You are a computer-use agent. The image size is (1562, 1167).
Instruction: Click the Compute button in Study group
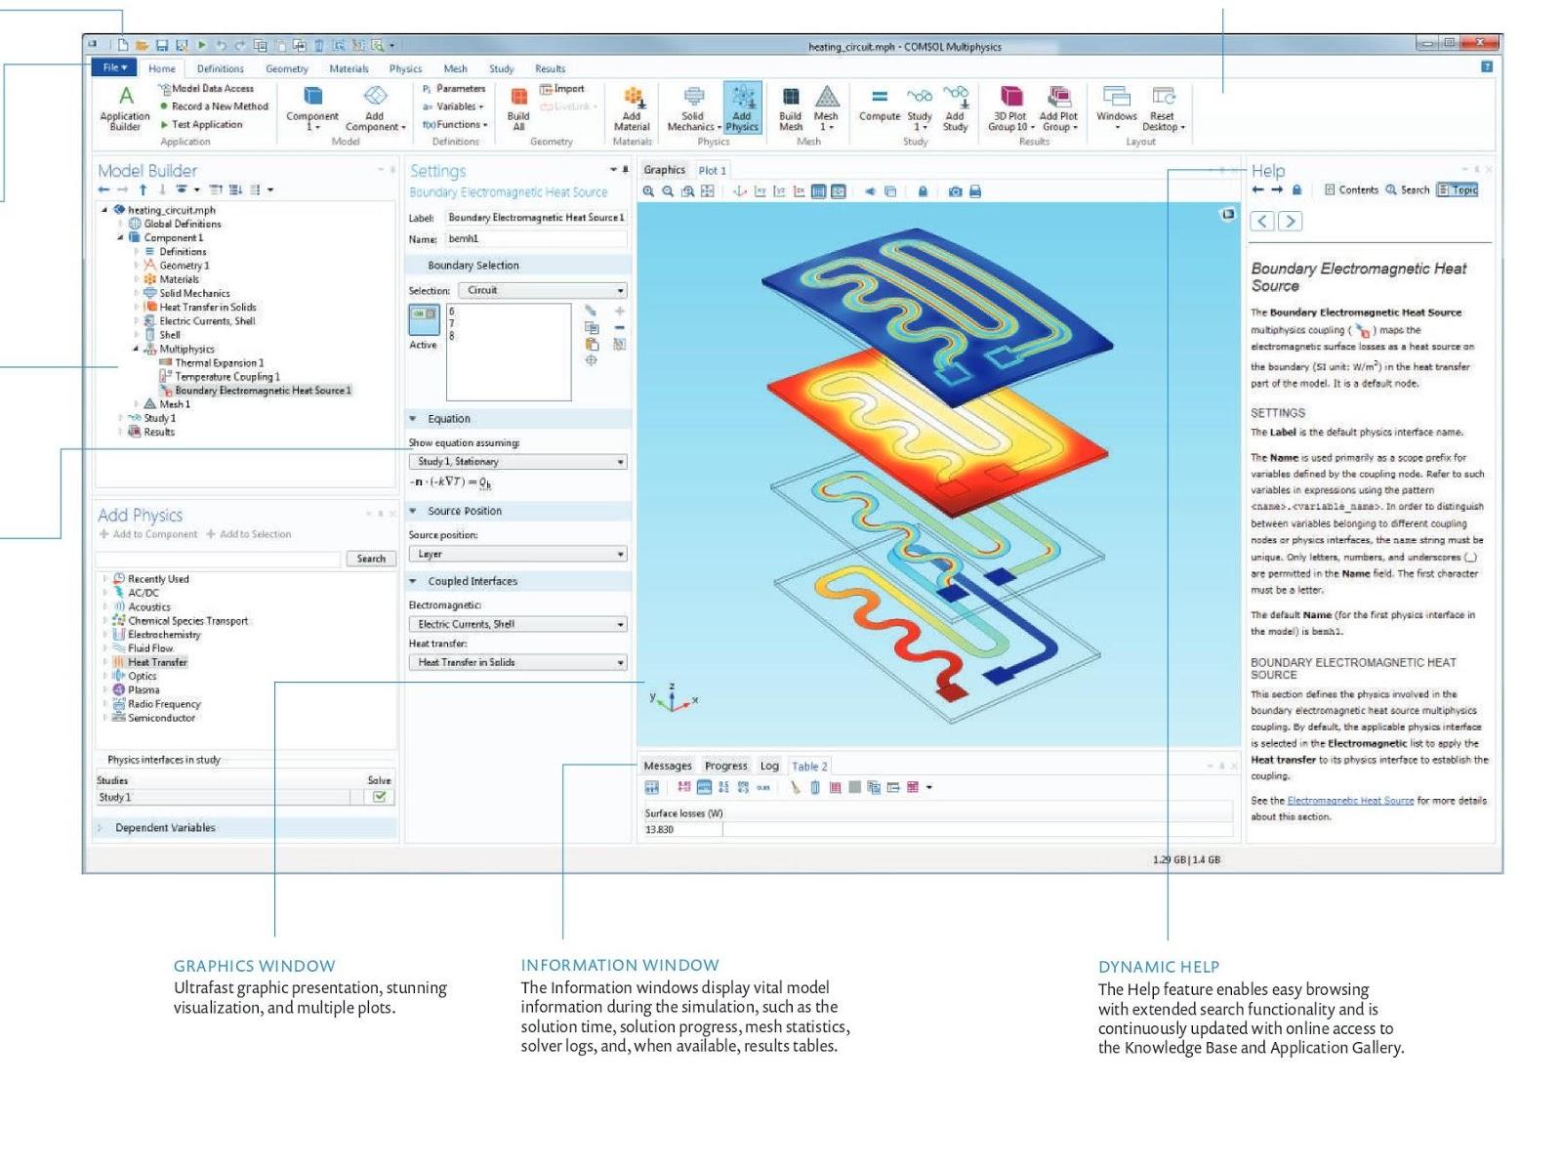[x=880, y=104]
